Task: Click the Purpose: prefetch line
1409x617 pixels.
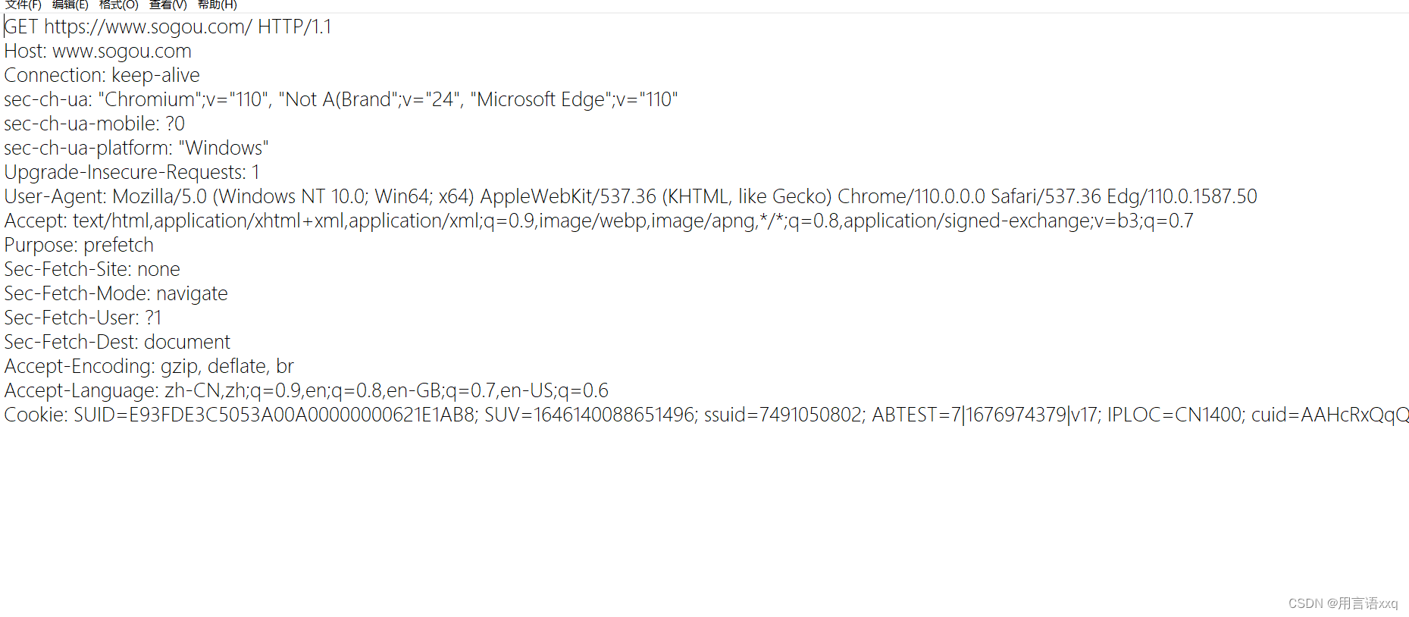Action: coord(79,245)
